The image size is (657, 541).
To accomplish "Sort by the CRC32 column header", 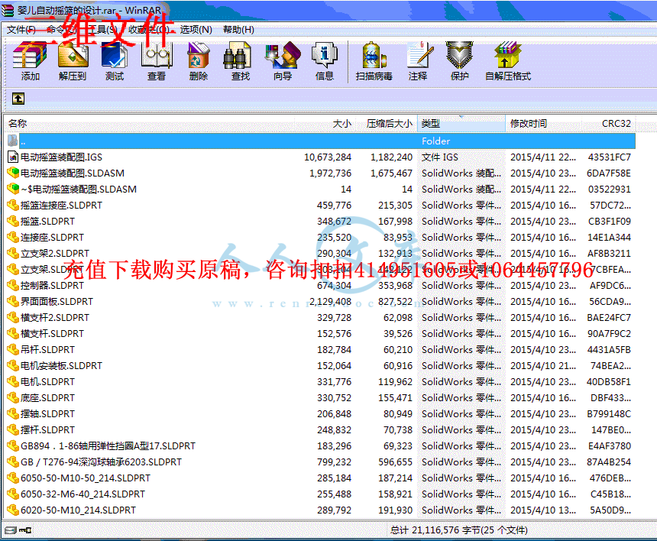I will [x=608, y=124].
